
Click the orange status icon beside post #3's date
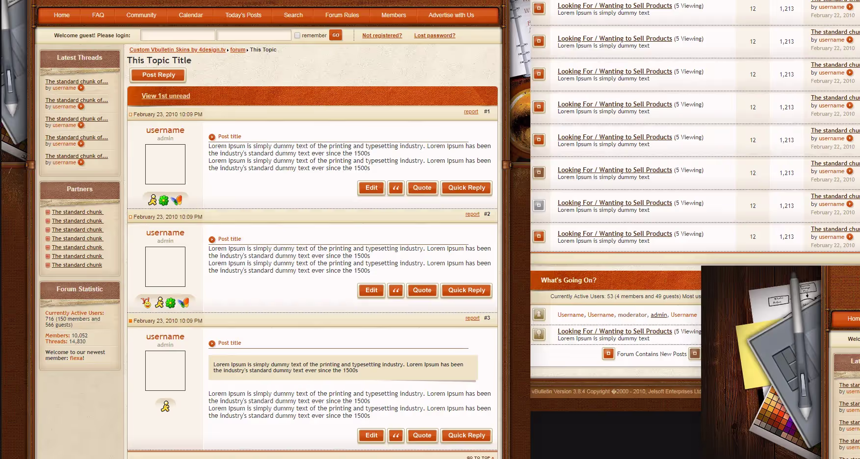[130, 321]
